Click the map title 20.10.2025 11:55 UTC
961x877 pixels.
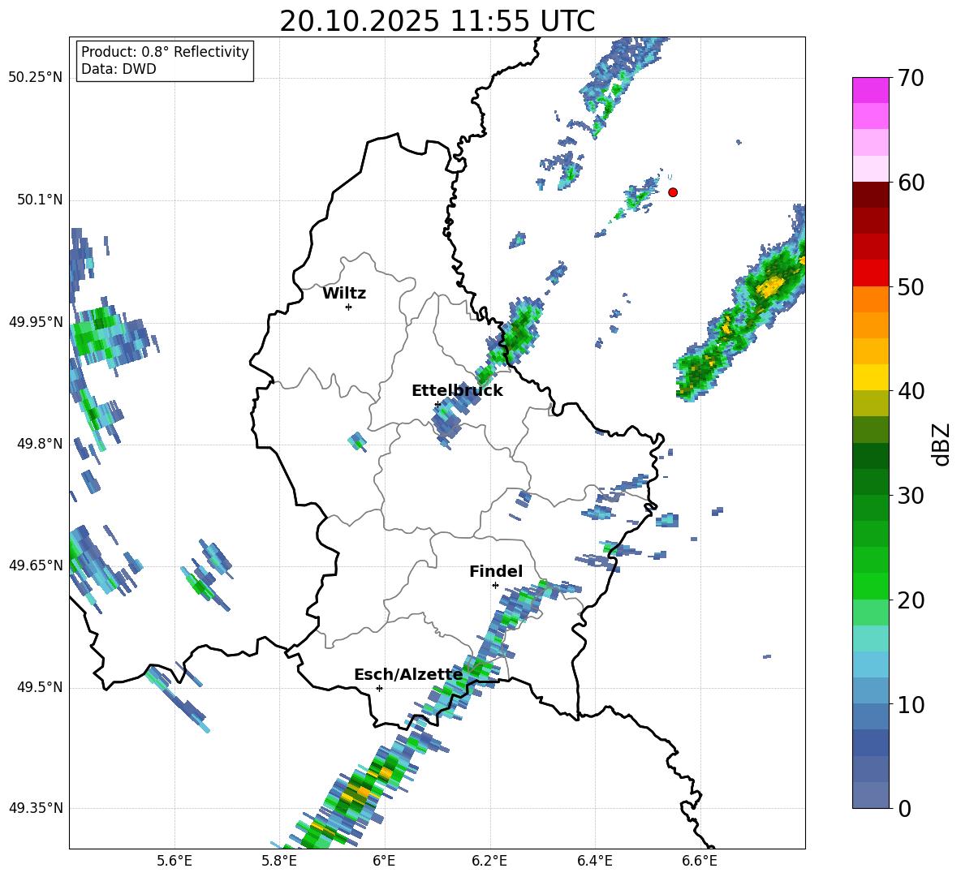click(x=437, y=21)
